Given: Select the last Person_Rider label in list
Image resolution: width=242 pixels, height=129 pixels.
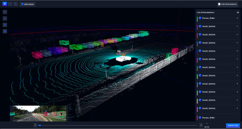Looking at the screenshot, I should click(208, 118).
